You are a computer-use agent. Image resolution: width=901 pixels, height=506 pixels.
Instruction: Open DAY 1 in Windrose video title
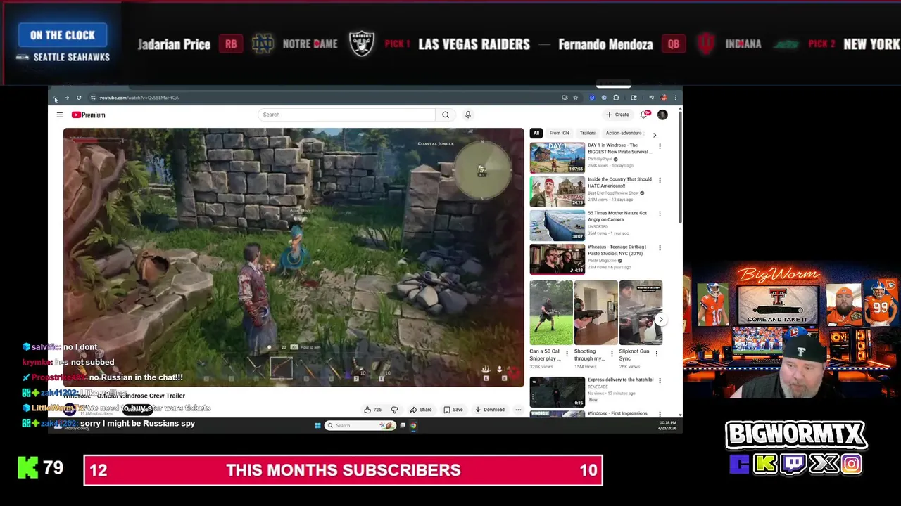pyautogui.click(x=619, y=148)
